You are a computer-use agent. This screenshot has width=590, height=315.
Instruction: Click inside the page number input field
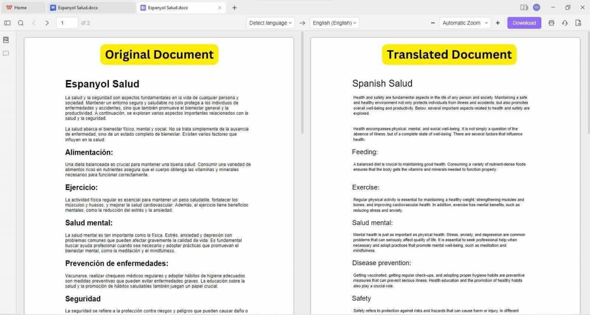(x=66, y=23)
